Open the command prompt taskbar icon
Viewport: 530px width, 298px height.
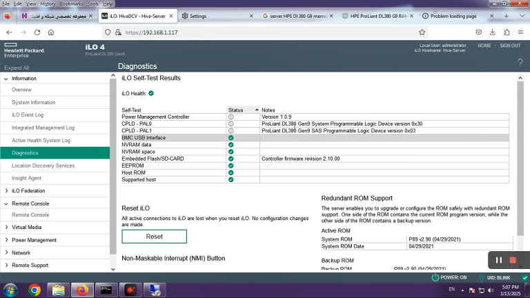pos(106,290)
